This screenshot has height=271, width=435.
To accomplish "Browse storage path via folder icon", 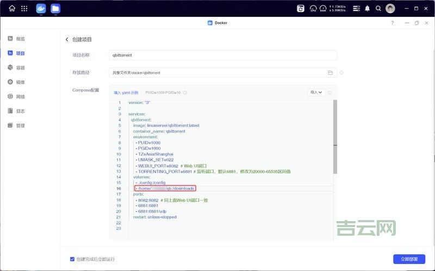I will coord(330,72).
